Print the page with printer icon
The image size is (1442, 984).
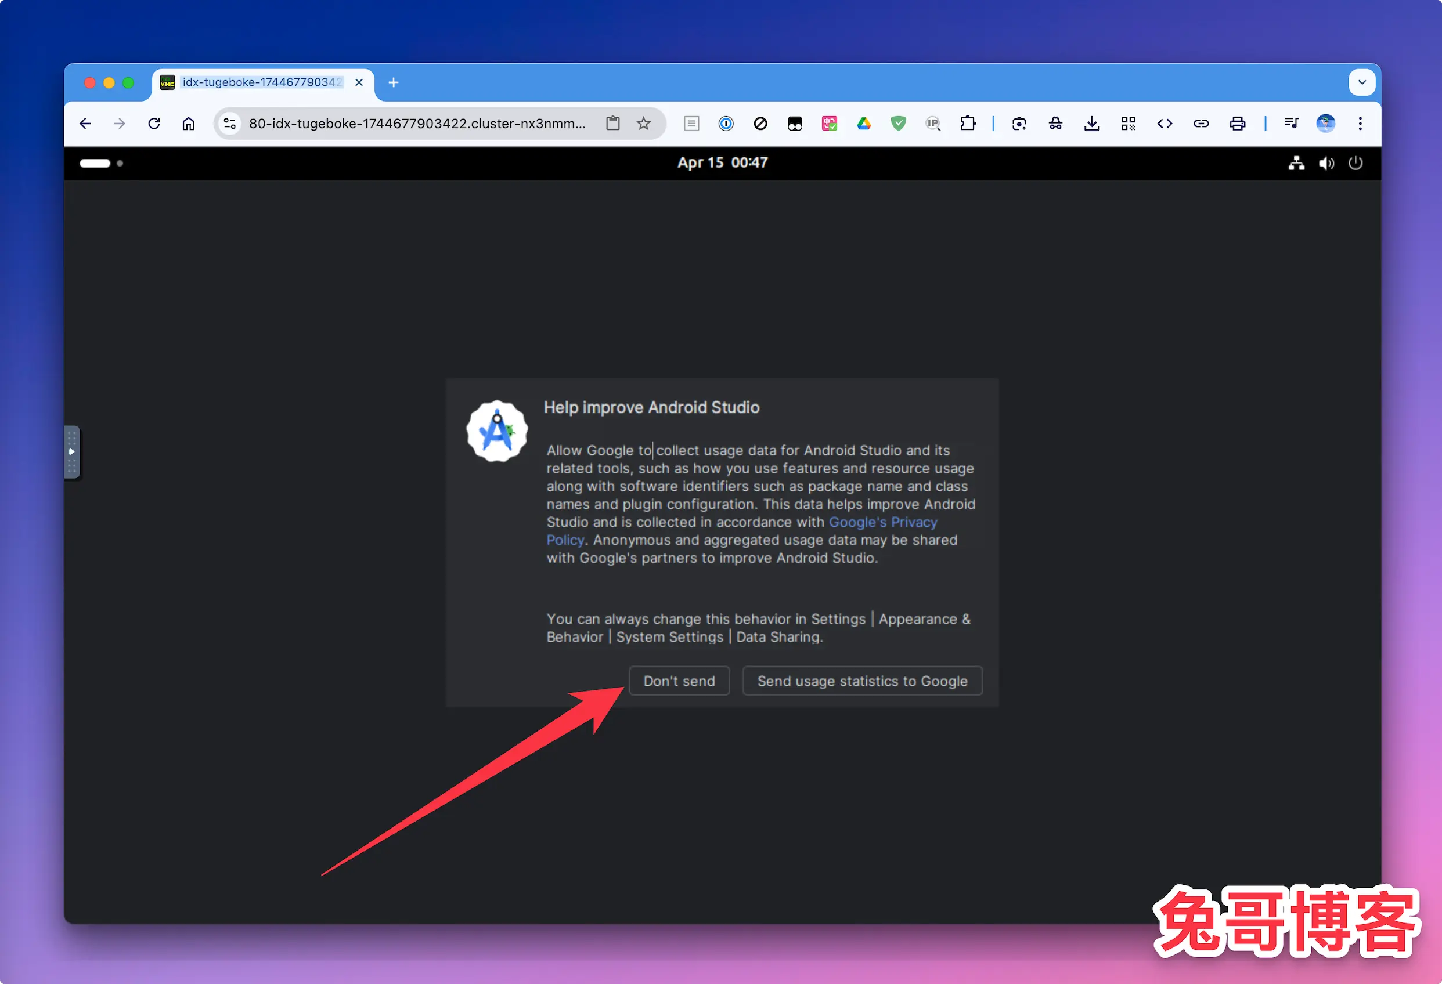(x=1238, y=124)
